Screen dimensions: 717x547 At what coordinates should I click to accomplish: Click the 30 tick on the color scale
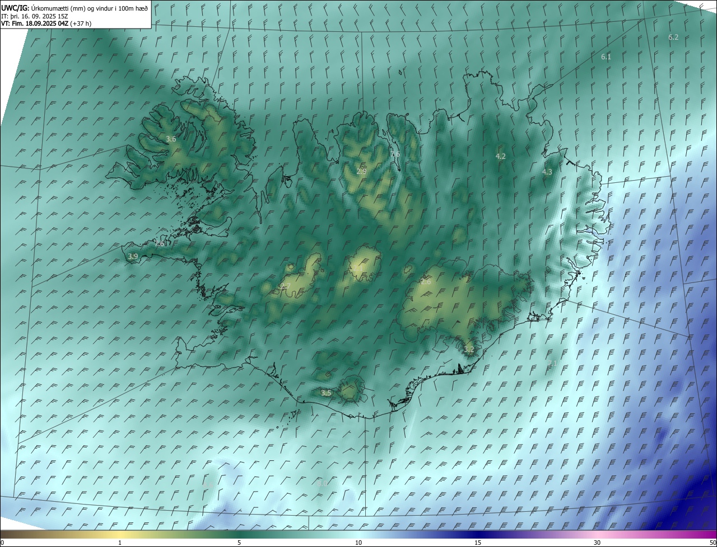click(x=597, y=543)
